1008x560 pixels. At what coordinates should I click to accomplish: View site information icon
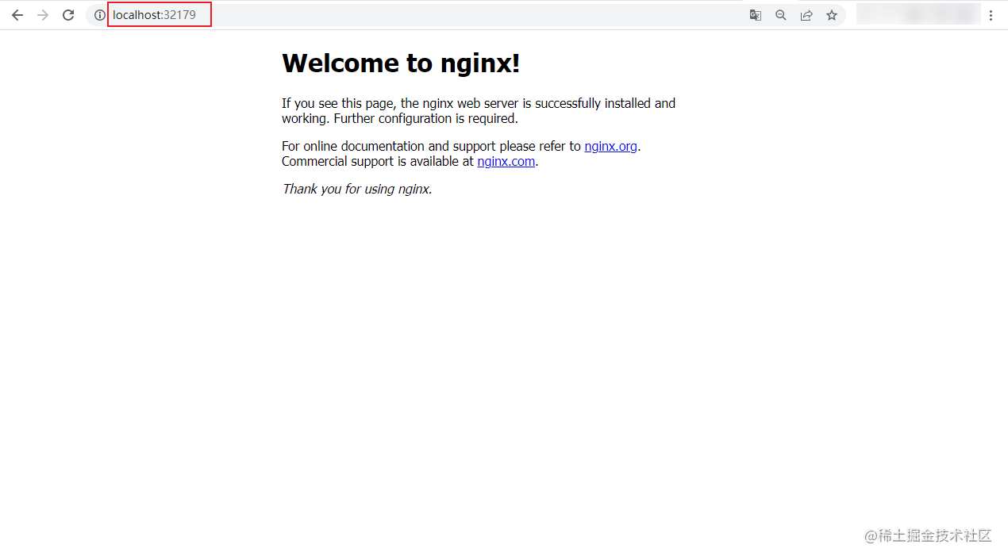pos(100,15)
